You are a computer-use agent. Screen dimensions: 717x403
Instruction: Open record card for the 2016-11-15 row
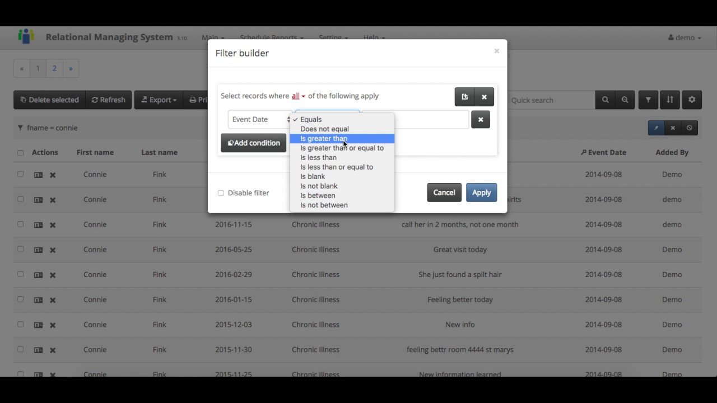(38, 225)
